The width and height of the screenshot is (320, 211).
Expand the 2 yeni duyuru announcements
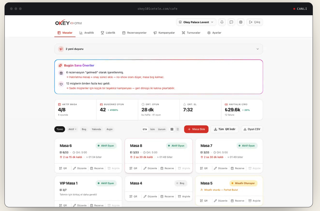[x=159, y=49]
